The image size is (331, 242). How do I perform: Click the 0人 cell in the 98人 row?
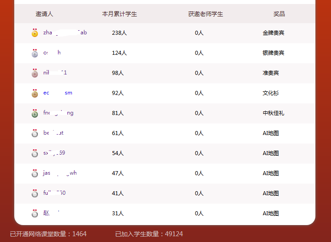(x=199, y=73)
